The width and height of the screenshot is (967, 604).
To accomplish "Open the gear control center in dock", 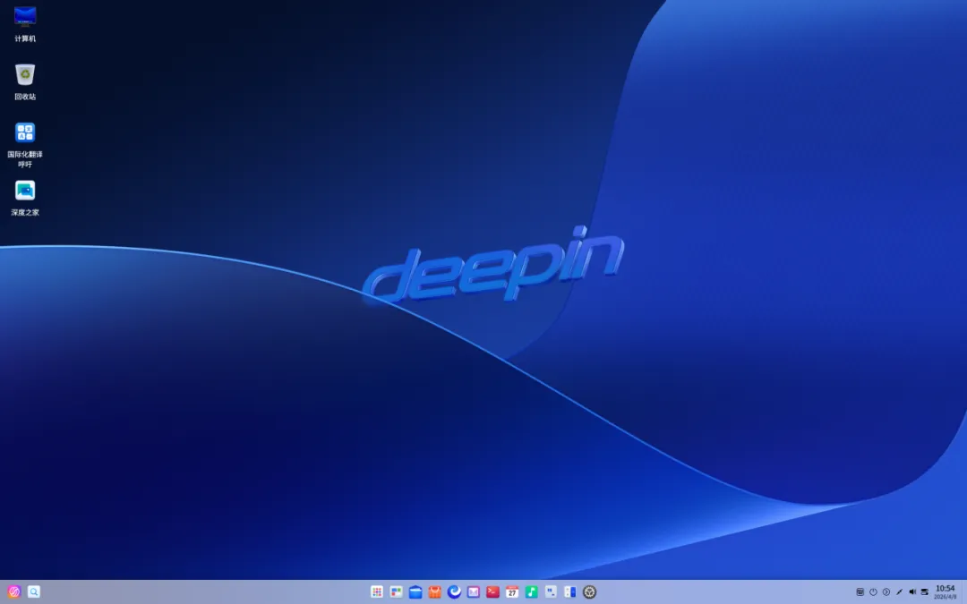I will pyautogui.click(x=589, y=591).
